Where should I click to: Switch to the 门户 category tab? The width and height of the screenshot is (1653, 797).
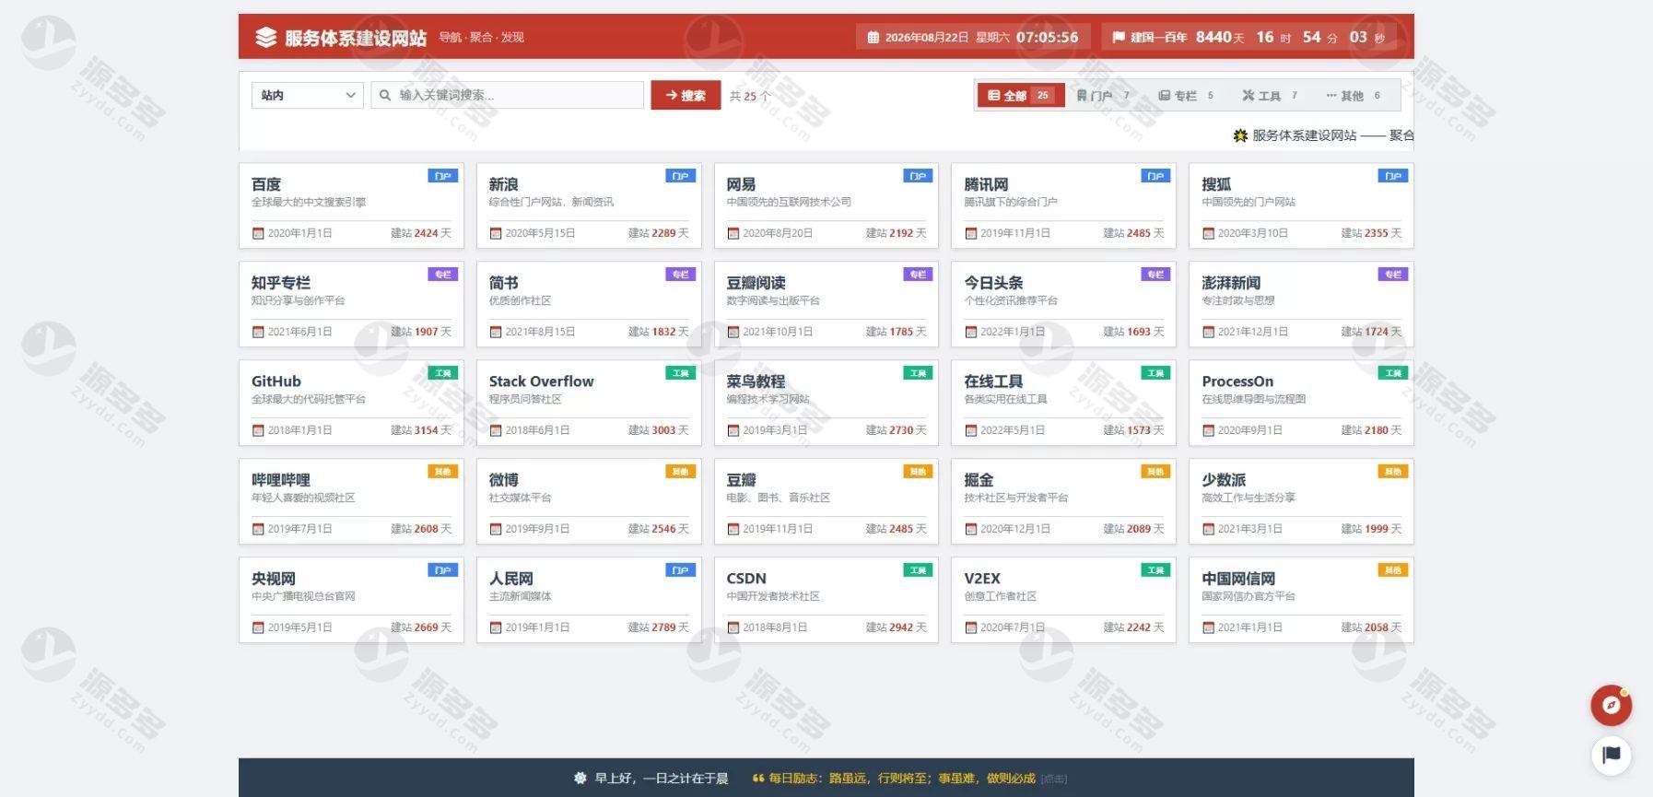(x=1104, y=95)
